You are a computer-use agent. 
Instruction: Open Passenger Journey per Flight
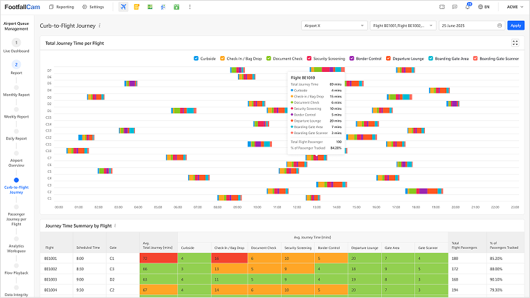click(x=16, y=219)
